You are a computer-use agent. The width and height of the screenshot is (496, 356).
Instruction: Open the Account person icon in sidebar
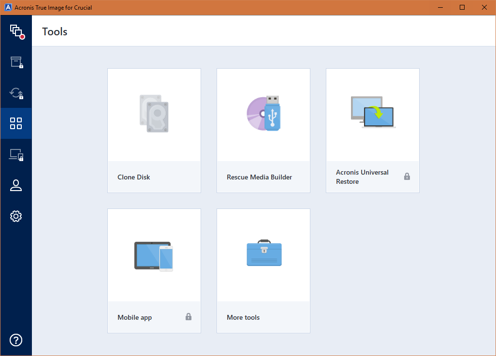[16, 185]
